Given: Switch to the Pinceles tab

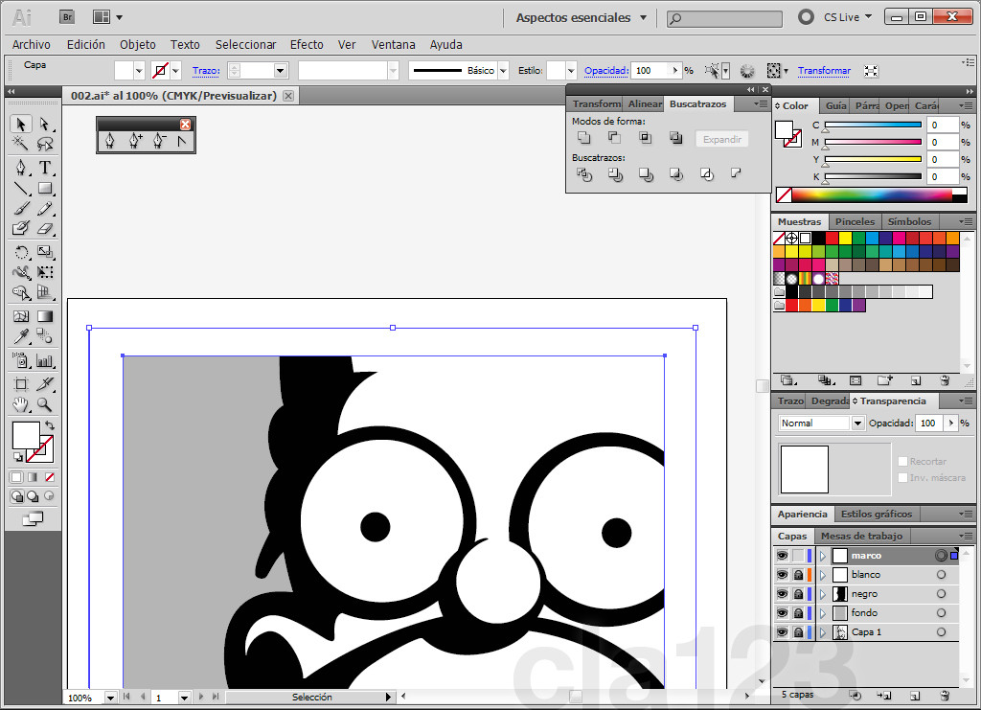Looking at the screenshot, I should click(855, 221).
